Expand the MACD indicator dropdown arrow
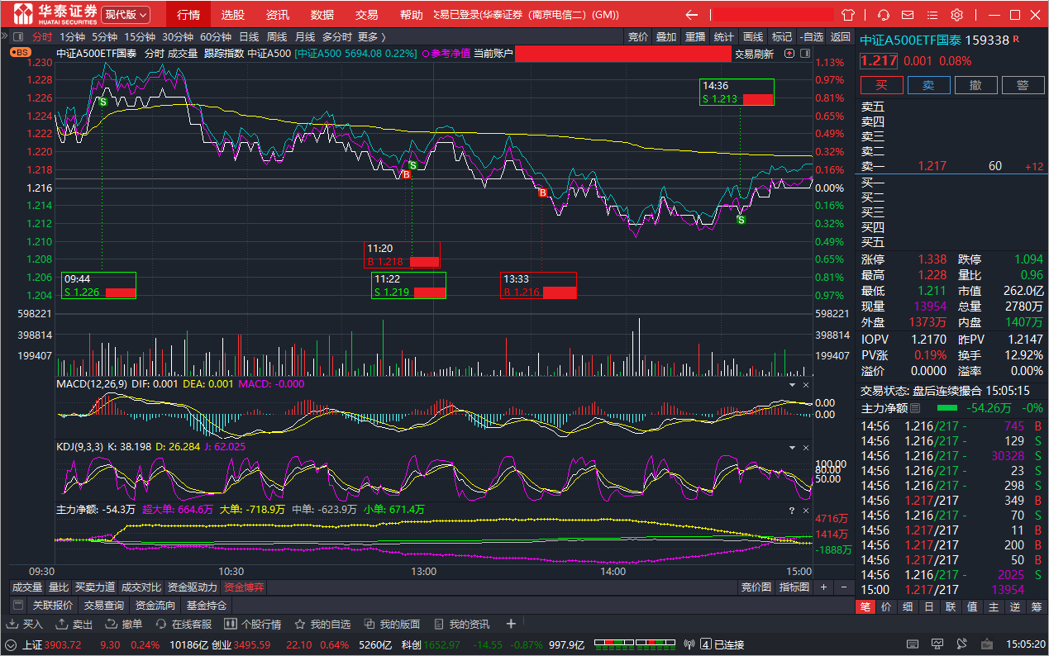Image resolution: width=1049 pixels, height=656 pixels. pyautogui.click(x=793, y=385)
